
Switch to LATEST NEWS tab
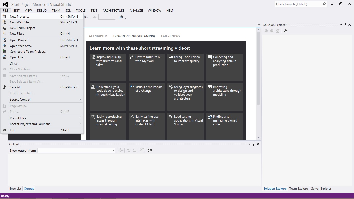pyautogui.click(x=171, y=36)
